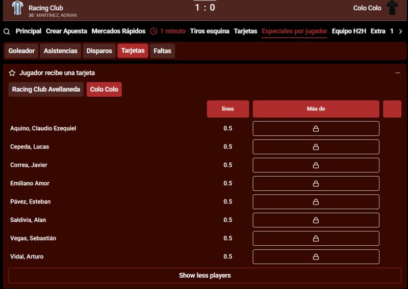
Task: Select the Colo Colo team toggle
Action: click(x=104, y=90)
